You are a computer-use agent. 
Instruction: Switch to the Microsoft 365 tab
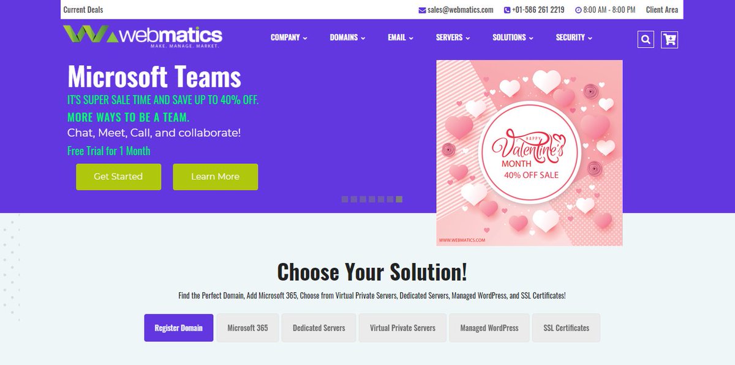pos(247,328)
